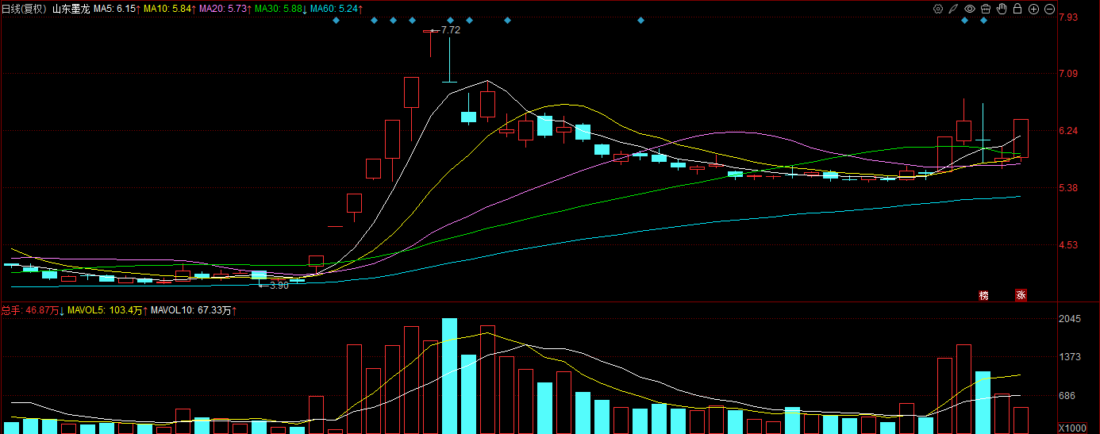
Task: Click the 7.09 price axis value
Action: [1067, 74]
